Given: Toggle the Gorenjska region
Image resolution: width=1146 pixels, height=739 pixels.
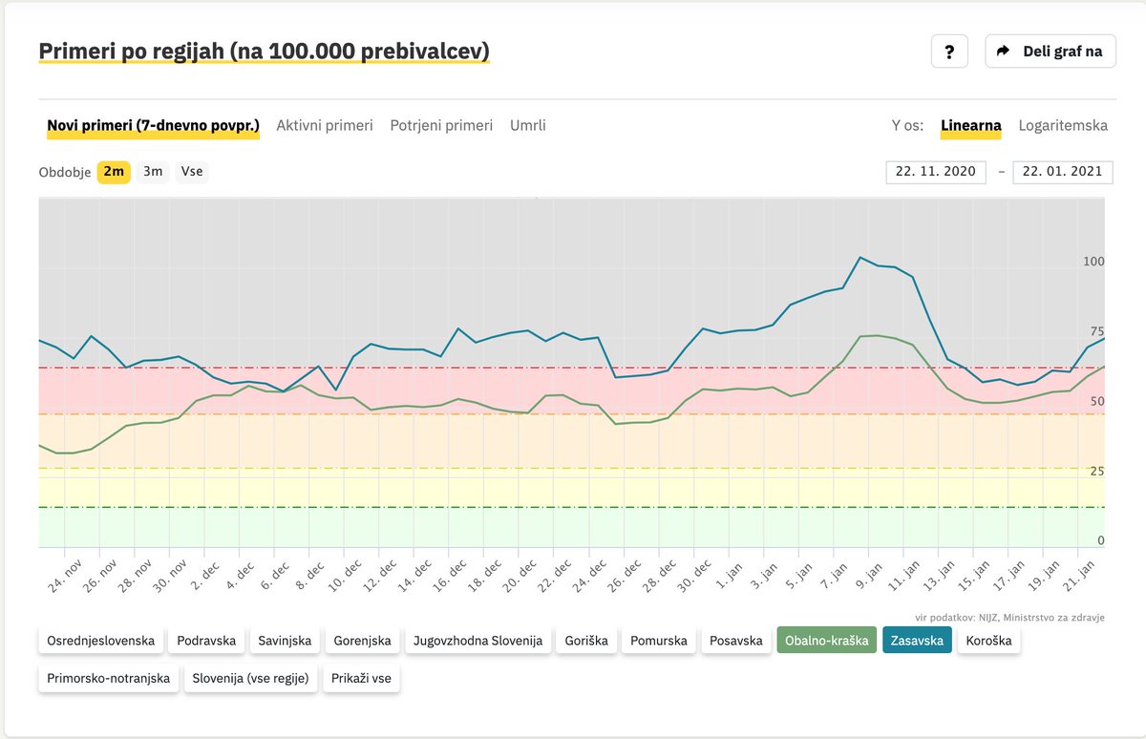Looking at the screenshot, I should [362, 641].
